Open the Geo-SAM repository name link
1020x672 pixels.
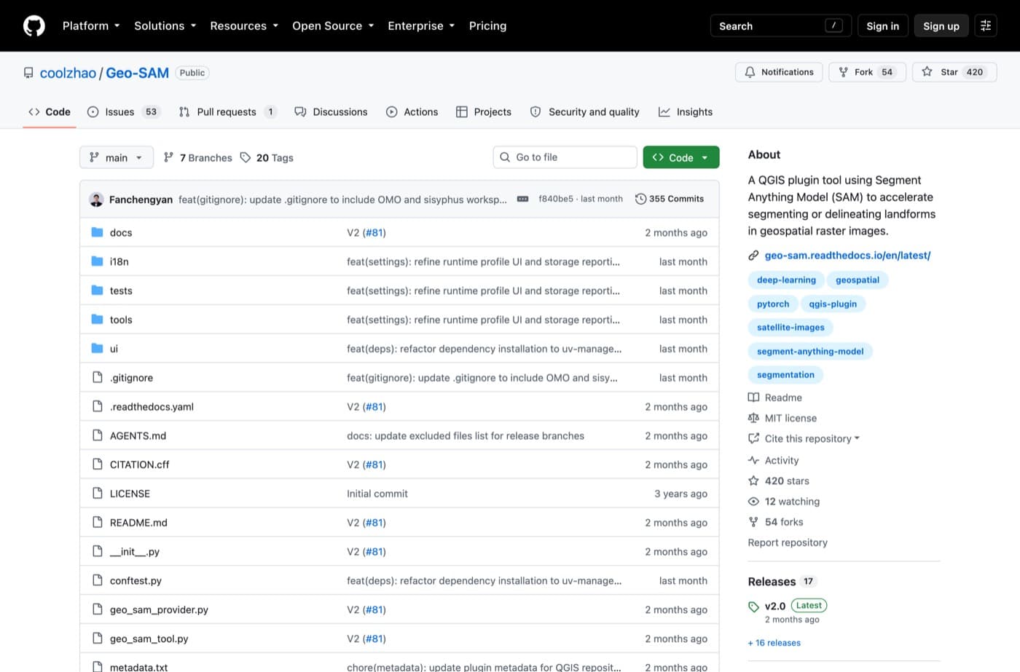tap(137, 73)
